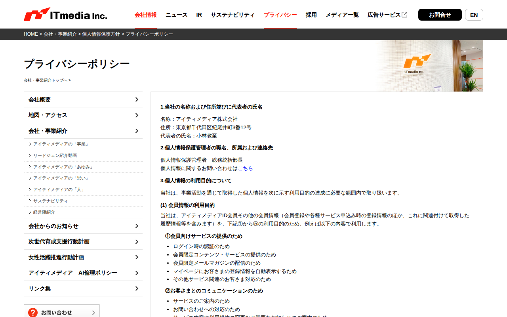Click the bullet 会員限定コンテンツ・サービスの提供のため
Image resolution: width=507 pixels, height=317 pixels.
[x=225, y=255]
